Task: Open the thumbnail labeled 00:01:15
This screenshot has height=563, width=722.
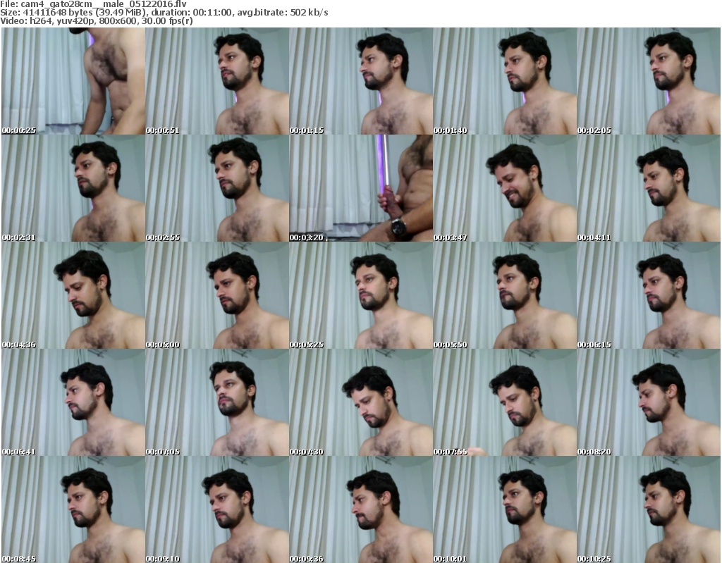Action: coord(360,81)
